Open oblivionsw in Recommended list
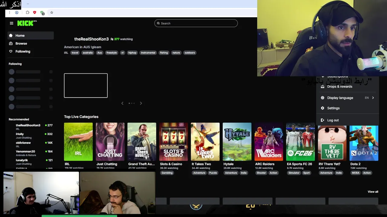The height and width of the screenshot is (217, 387). tap(31, 144)
